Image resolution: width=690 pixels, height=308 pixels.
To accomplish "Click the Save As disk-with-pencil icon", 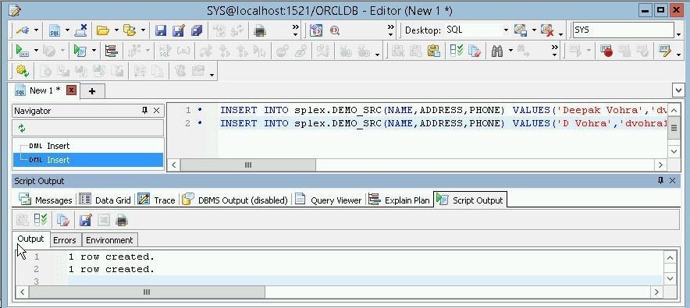I will coord(179,30).
